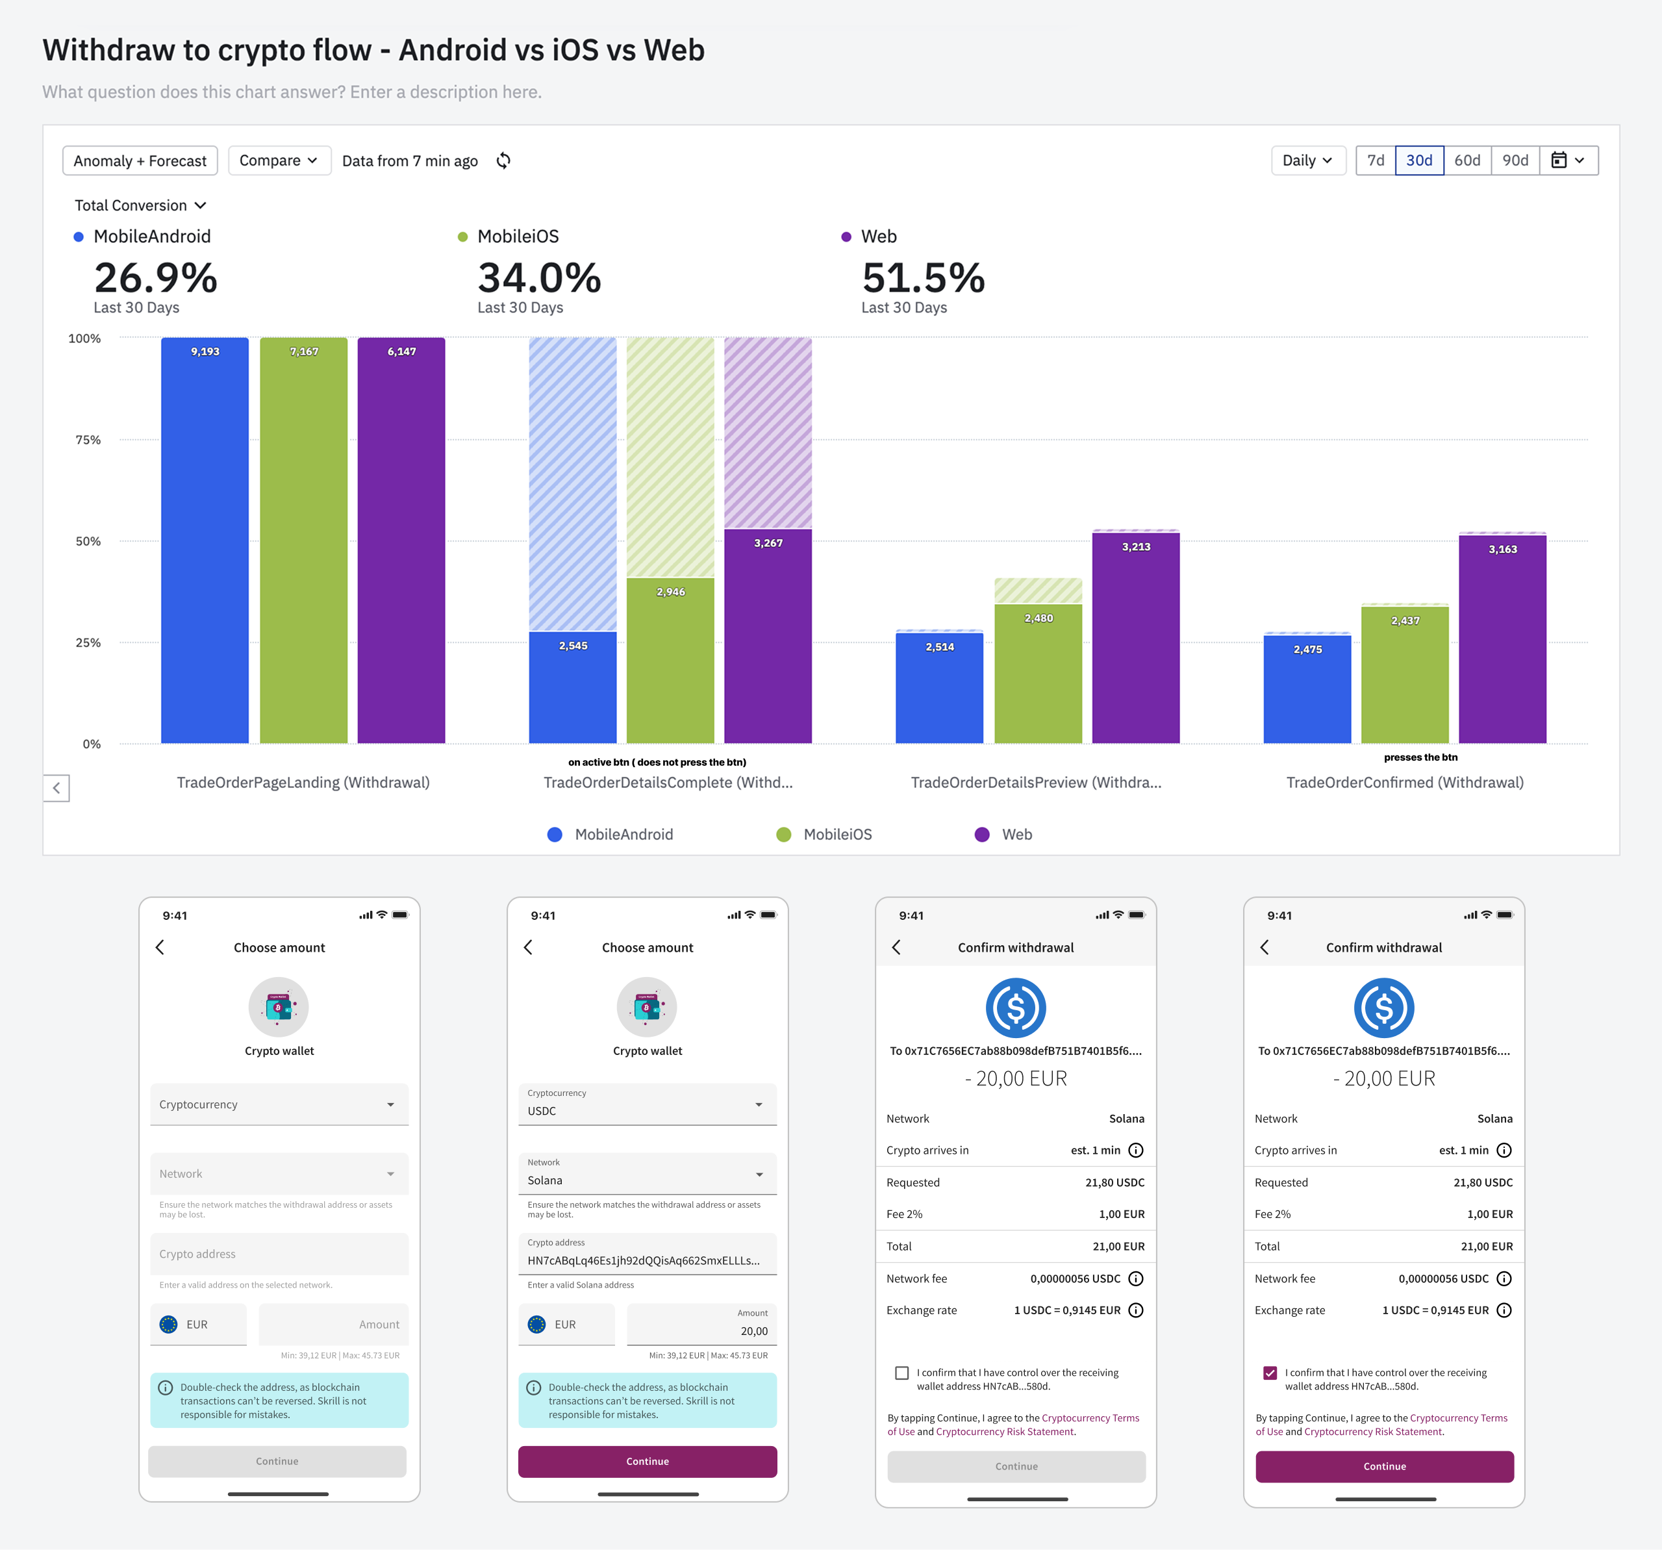Check the unchecked wallet control confirmation box

902,1373
